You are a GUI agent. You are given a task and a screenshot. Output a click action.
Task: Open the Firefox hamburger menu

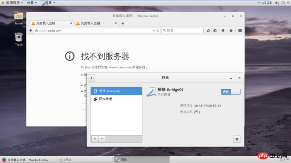pyautogui.click(x=240, y=30)
